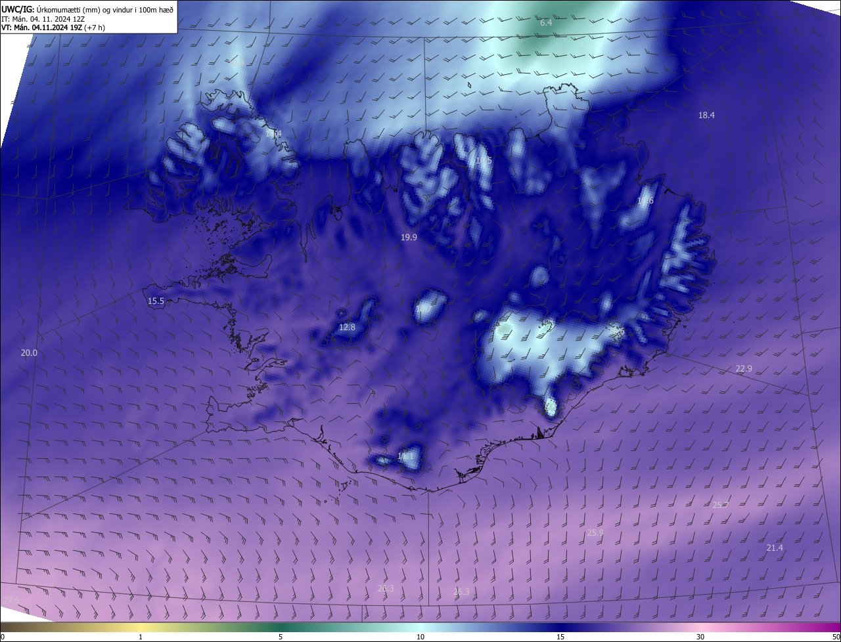Viewport: 841px width, 642px height.
Task: Click the 20.0 value label
Action: pos(29,353)
